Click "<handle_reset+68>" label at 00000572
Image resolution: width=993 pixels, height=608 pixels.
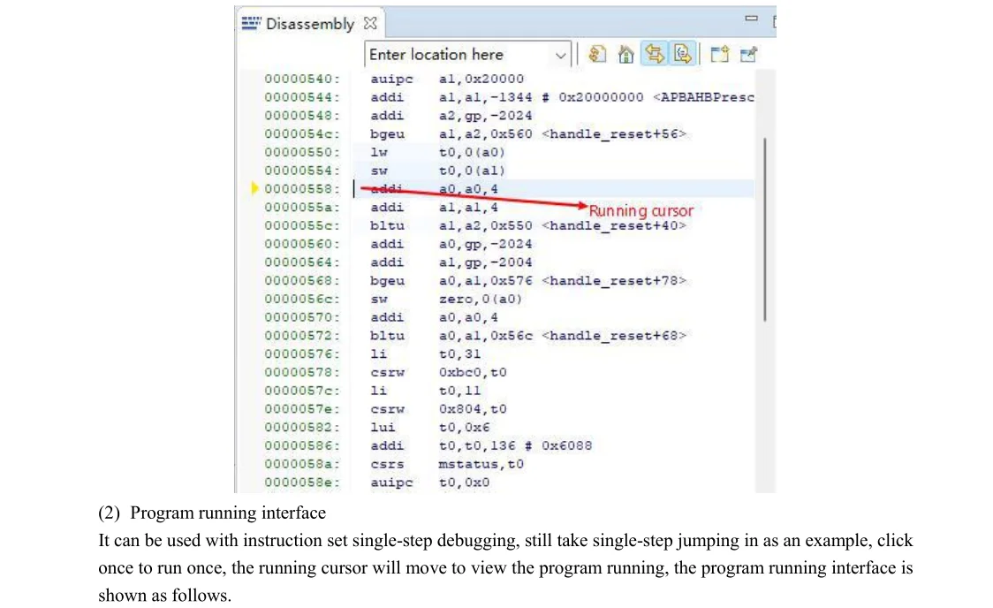(614, 336)
